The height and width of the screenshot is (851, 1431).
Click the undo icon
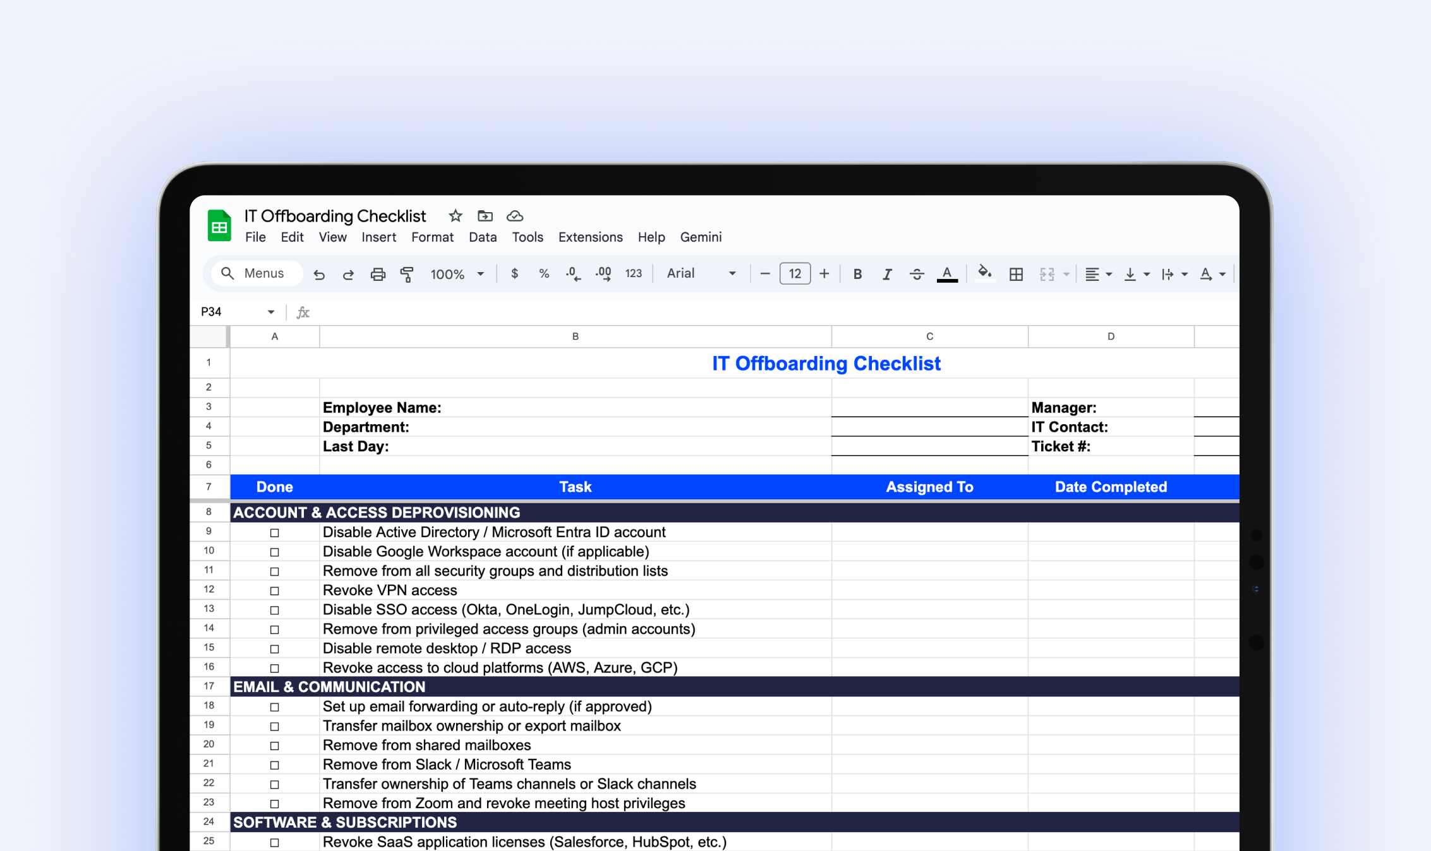pyautogui.click(x=320, y=273)
